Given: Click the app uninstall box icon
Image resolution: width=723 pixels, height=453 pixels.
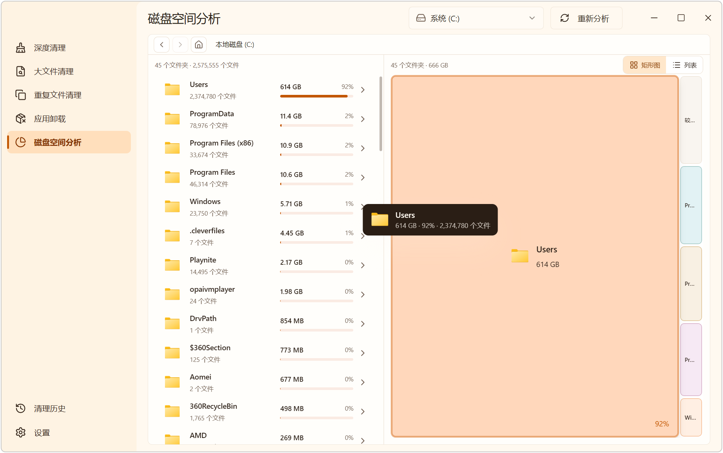Looking at the screenshot, I should pos(21,118).
